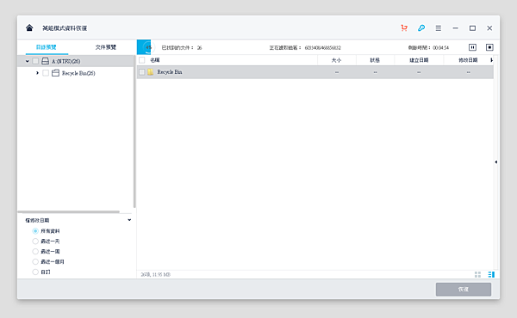This screenshot has width=517, height=318.
Task: Tick the A: (NTFS) drive checkbox
Action: click(35, 61)
